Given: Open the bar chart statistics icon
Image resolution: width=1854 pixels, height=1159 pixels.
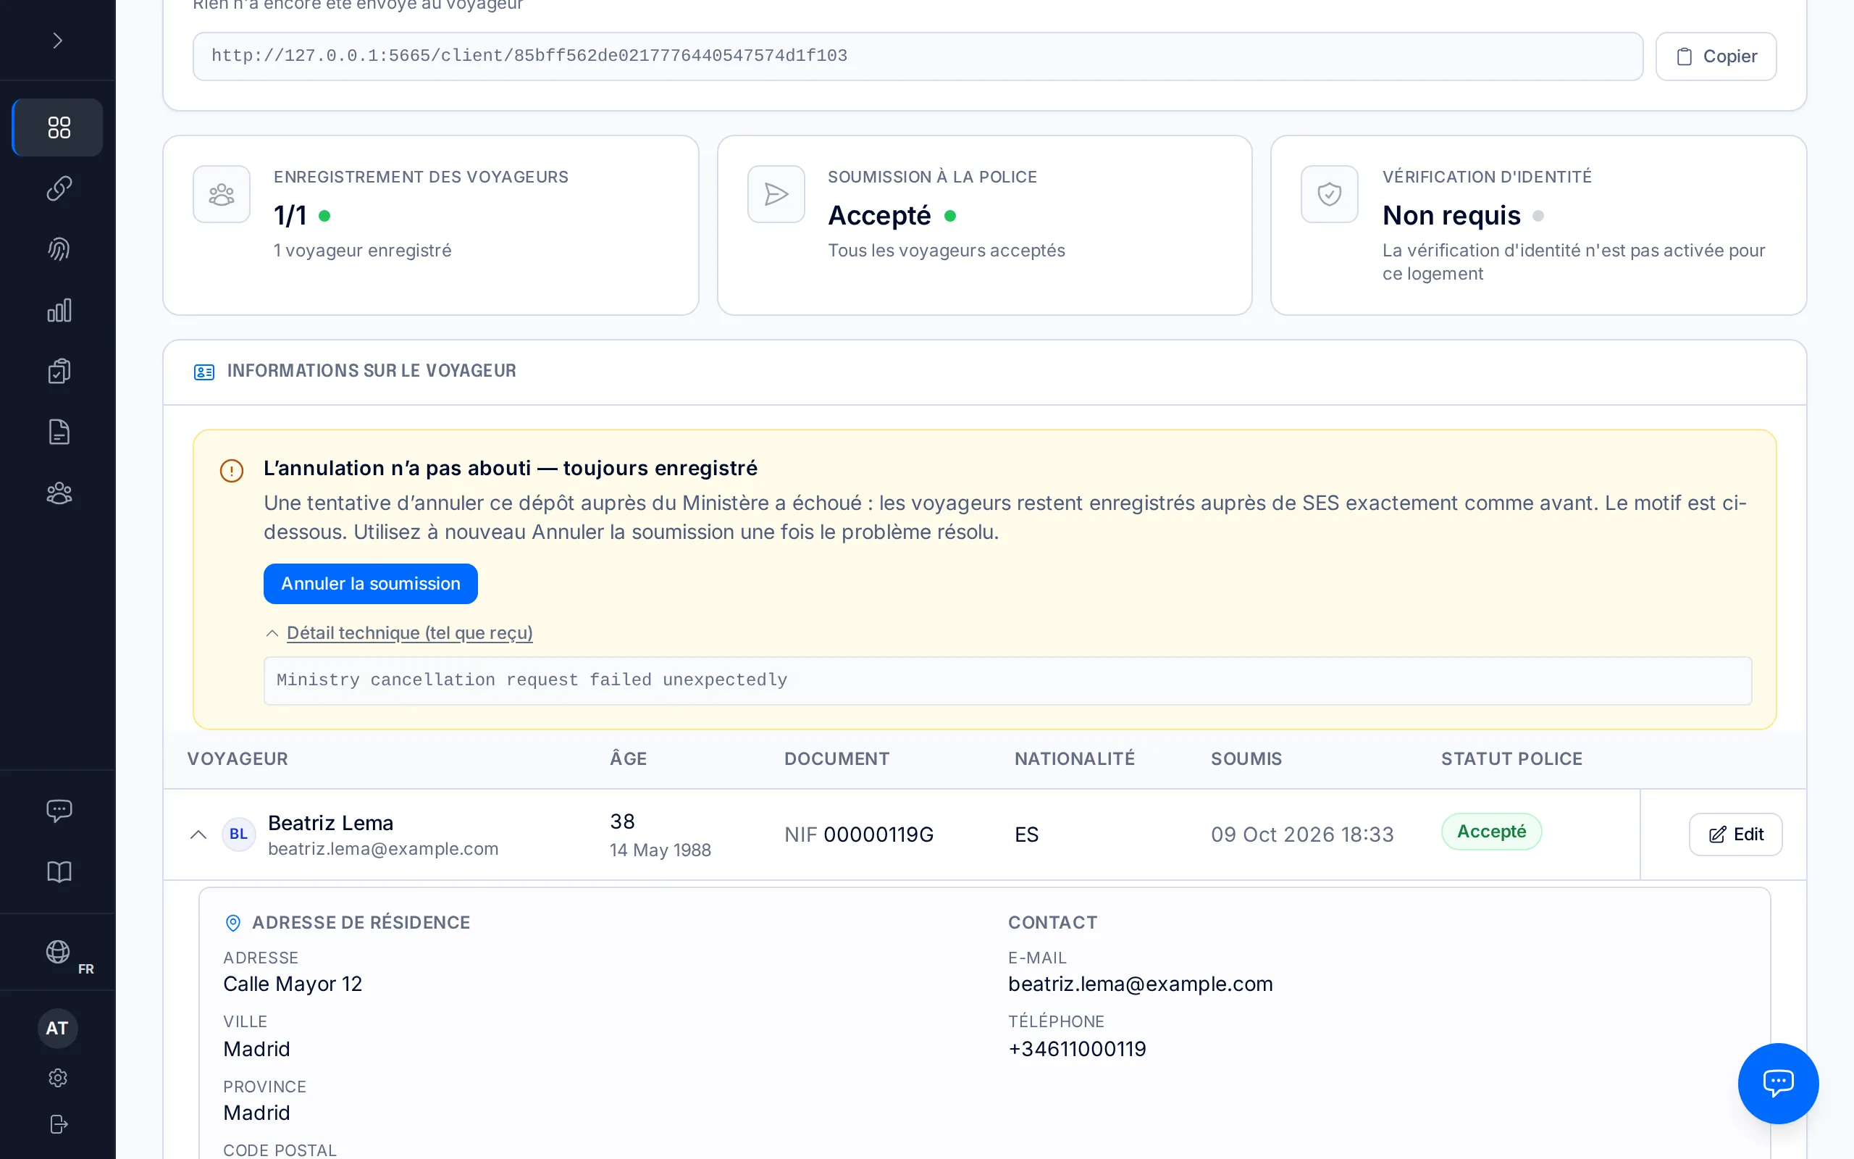Looking at the screenshot, I should 58,310.
